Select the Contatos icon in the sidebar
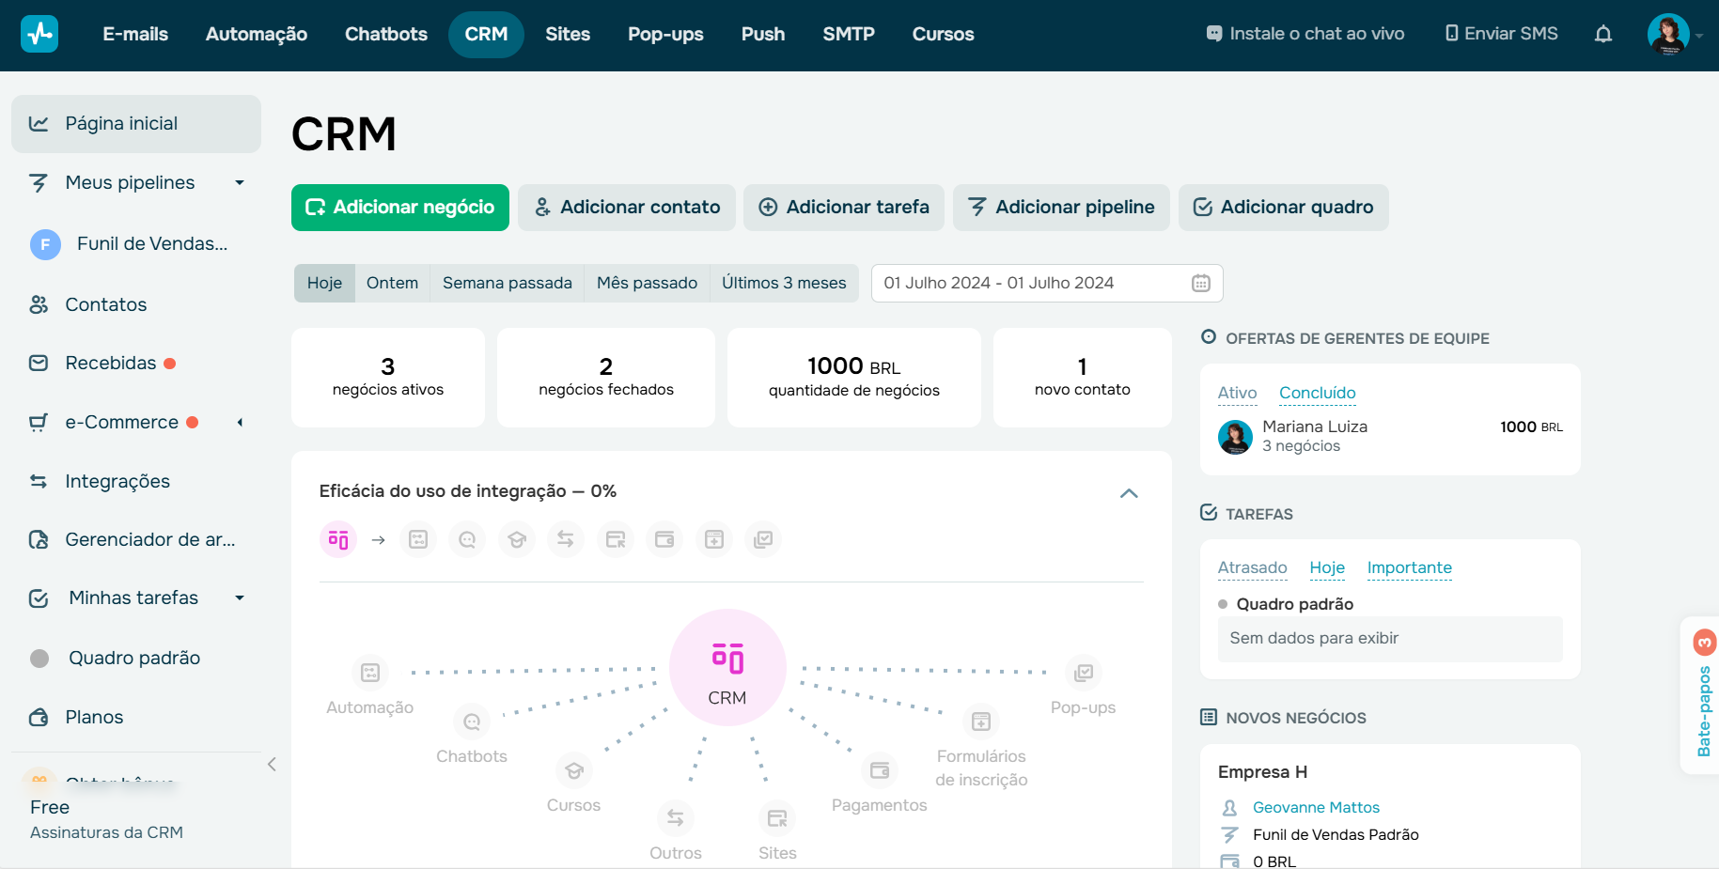Screen dimensions: 1719x869 (x=38, y=304)
